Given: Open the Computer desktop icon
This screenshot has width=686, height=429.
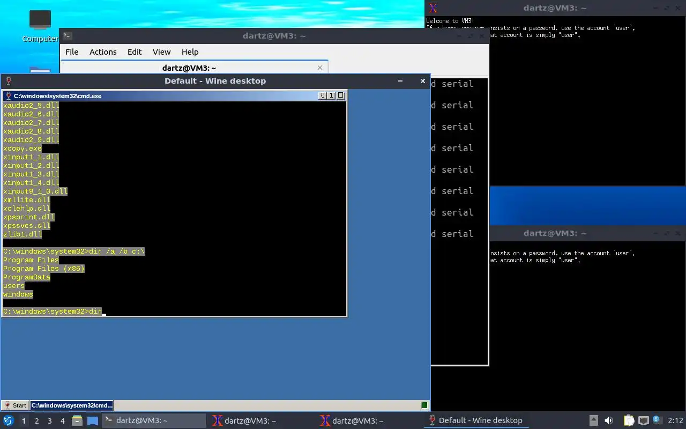Looking at the screenshot, I should (x=40, y=26).
